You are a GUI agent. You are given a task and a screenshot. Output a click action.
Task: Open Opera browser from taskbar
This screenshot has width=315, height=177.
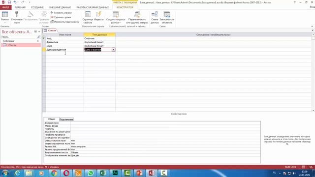pos(66,173)
